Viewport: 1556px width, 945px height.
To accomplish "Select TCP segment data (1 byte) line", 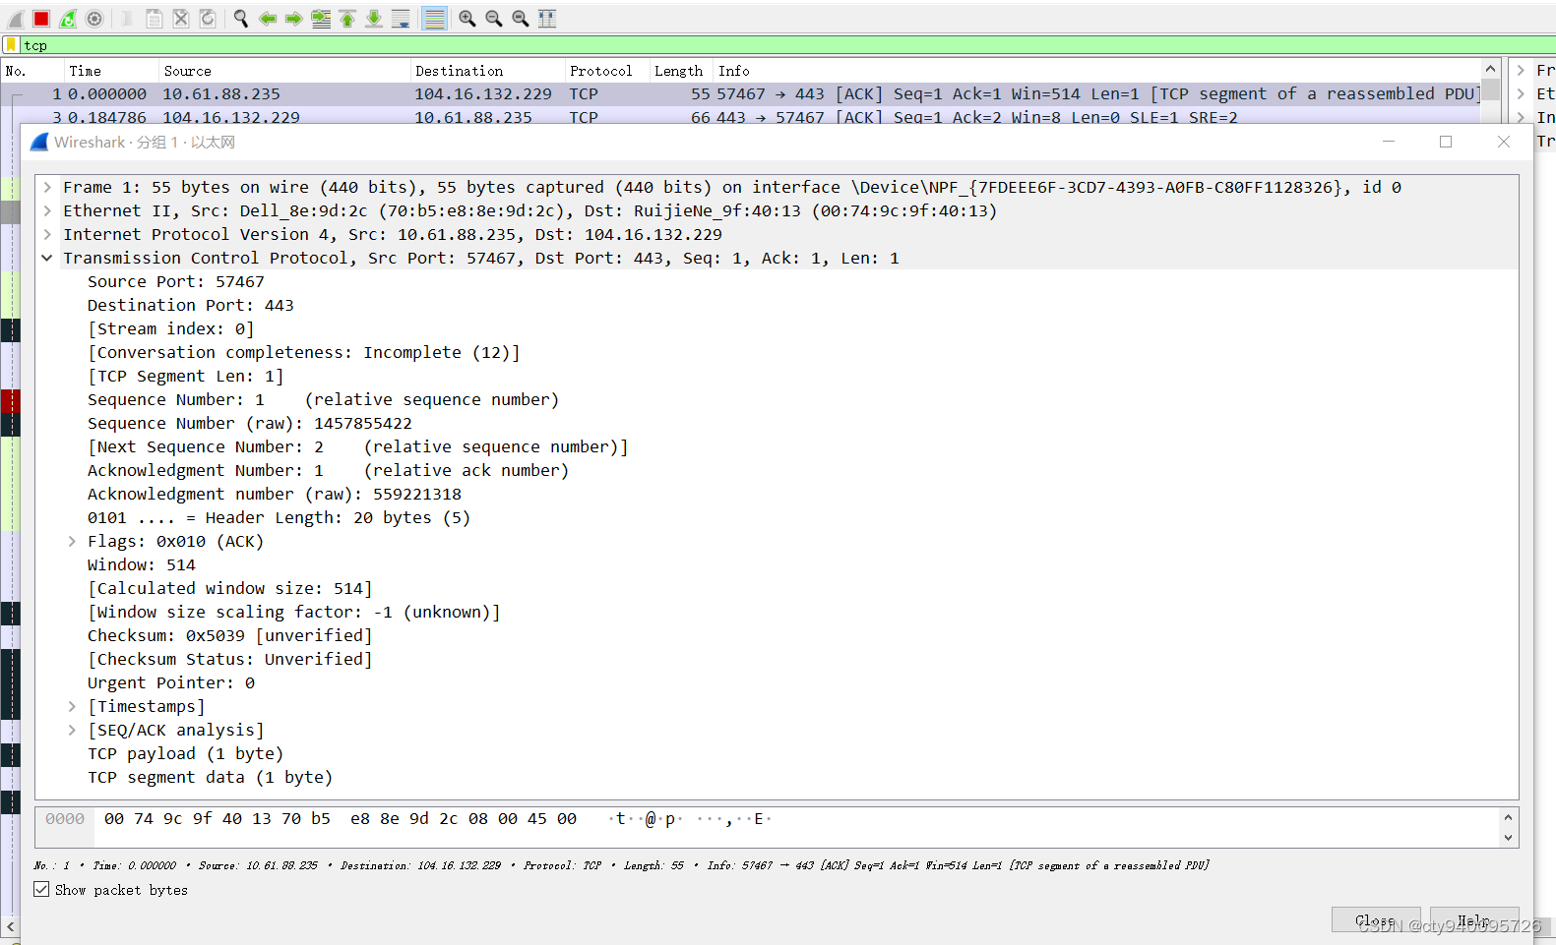I will tap(211, 777).
